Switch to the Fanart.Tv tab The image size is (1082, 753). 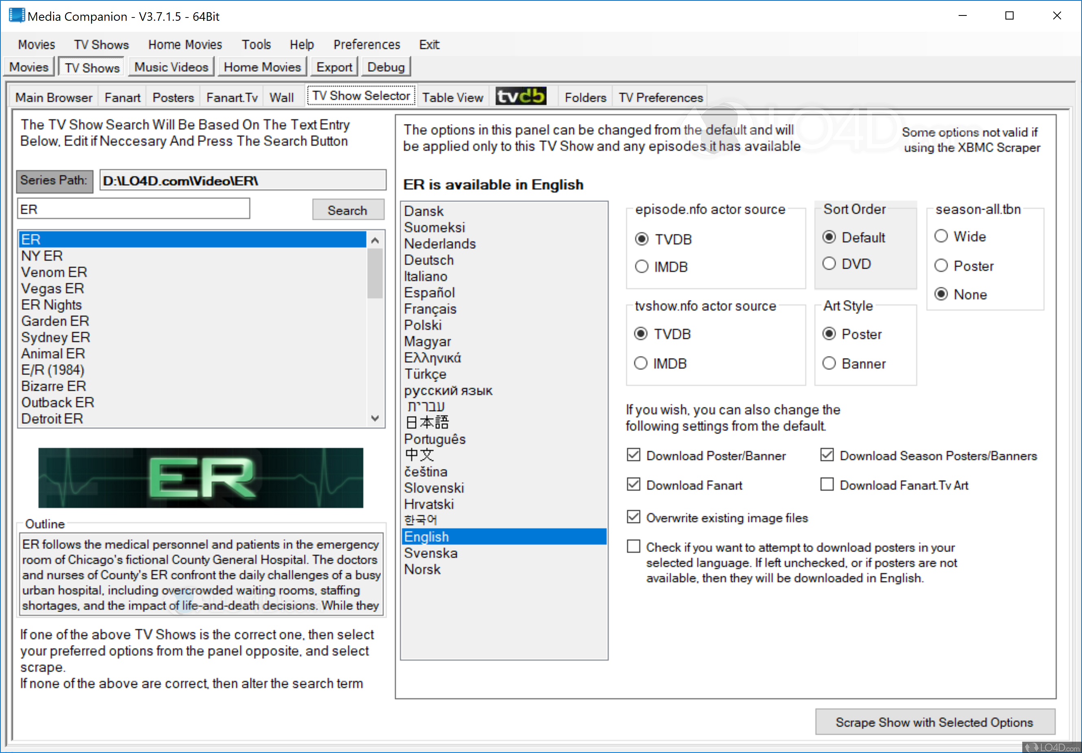tap(231, 97)
